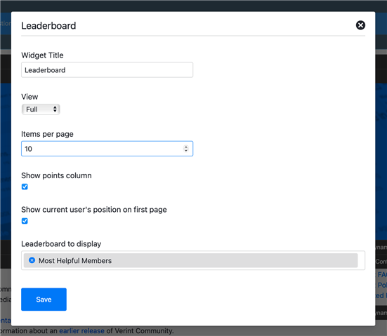Open the View dropdown showing Full
Image resolution: width=387 pixels, height=336 pixels.
tap(41, 109)
